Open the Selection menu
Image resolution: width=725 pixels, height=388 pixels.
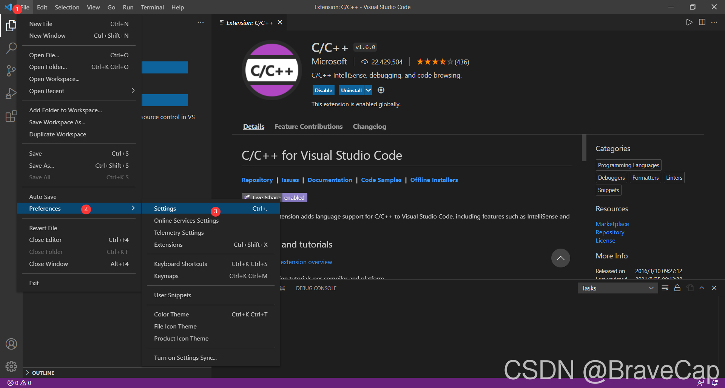click(67, 7)
